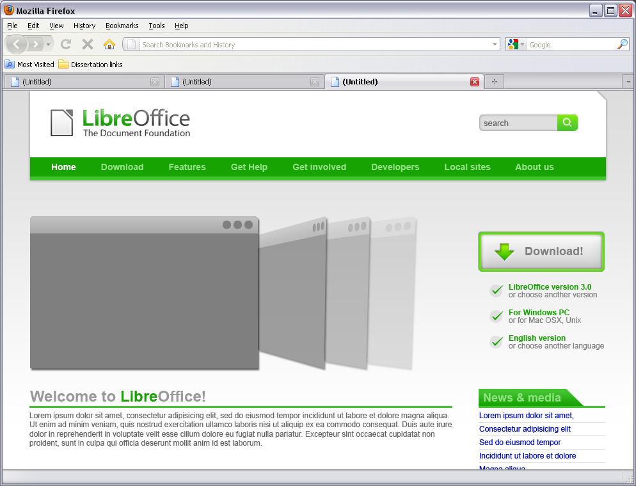Click the big Download! button
This screenshot has width=636, height=486.
541,252
